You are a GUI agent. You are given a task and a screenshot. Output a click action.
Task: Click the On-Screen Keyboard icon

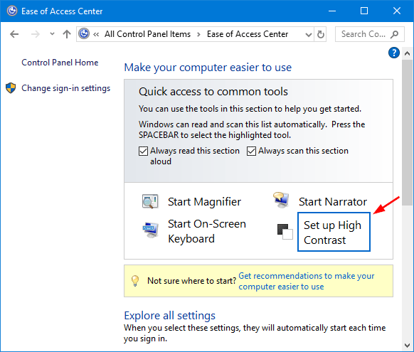pos(151,230)
